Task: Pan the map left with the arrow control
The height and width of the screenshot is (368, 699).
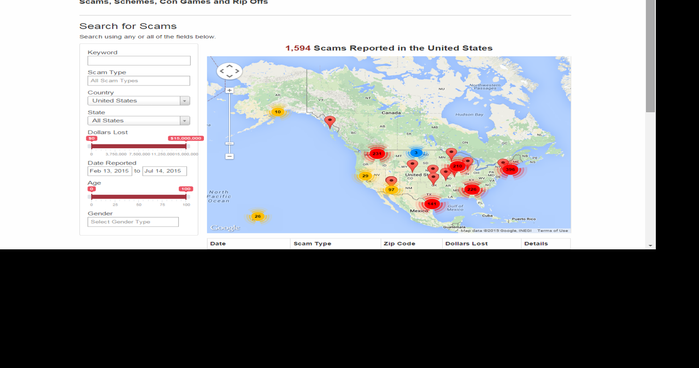Action: click(222, 72)
